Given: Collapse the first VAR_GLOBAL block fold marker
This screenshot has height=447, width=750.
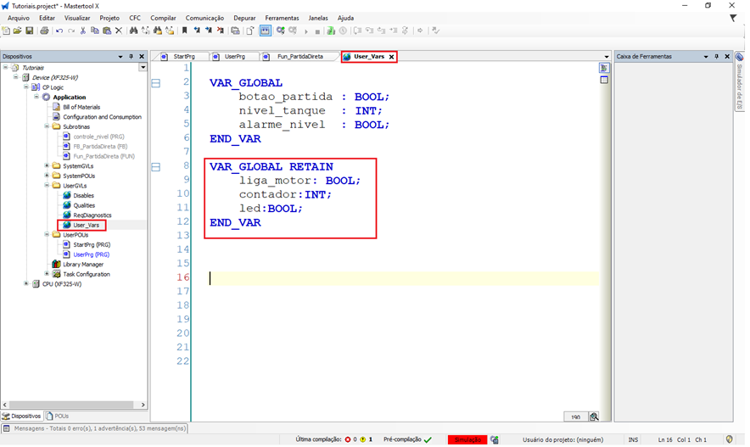Looking at the screenshot, I should click(x=155, y=83).
